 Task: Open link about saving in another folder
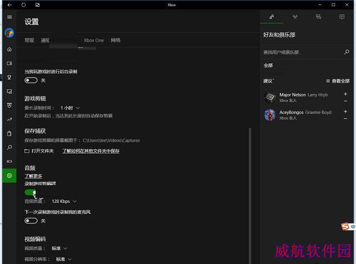(x=91, y=151)
